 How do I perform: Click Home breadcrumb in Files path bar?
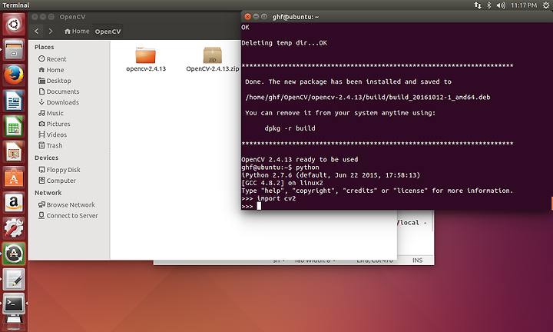tap(77, 31)
